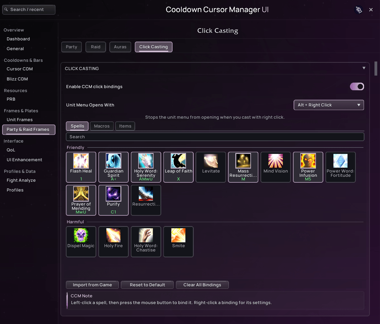
Task: Click the Mass Resurrection spell icon
Action: [x=243, y=161]
